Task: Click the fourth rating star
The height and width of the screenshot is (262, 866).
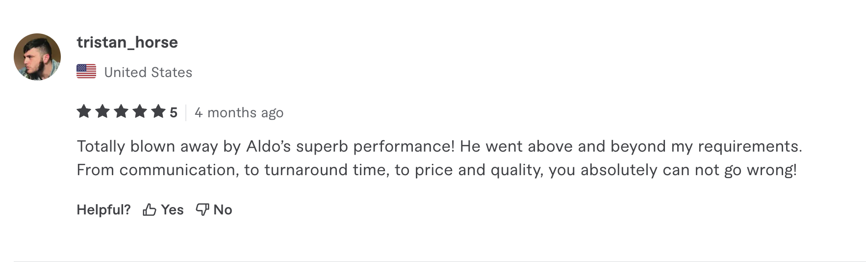Action: pos(140,112)
